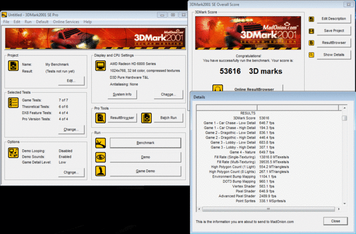Click the Batch Run icon in Pro Tools
This screenshot has height=234, width=356.
point(146,118)
